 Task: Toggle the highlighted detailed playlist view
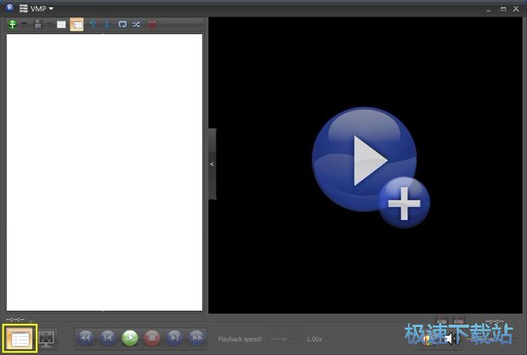click(x=77, y=25)
